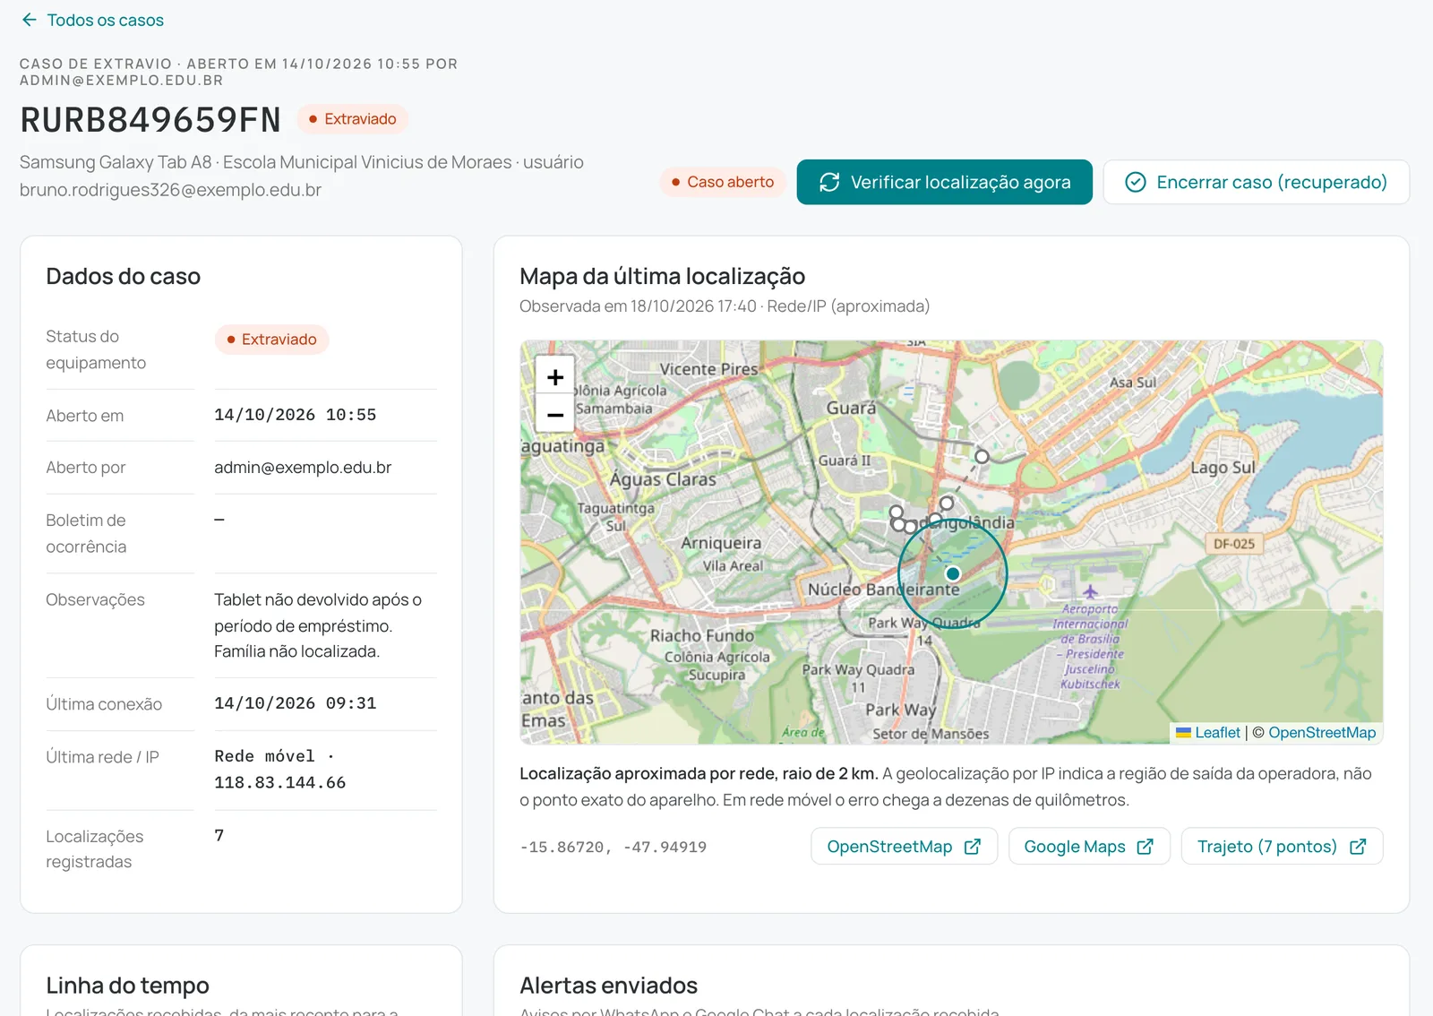Click Verificar localização agora button
The height and width of the screenshot is (1016, 1433).
pyautogui.click(x=944, y=182)
